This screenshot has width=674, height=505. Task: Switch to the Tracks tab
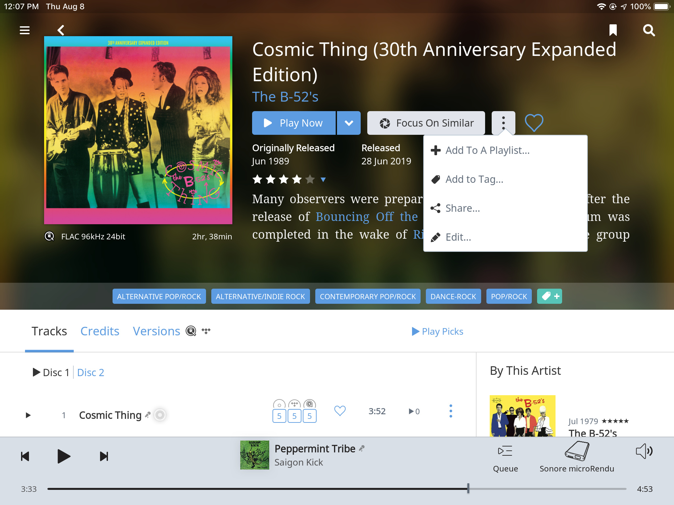coord(49,331)
